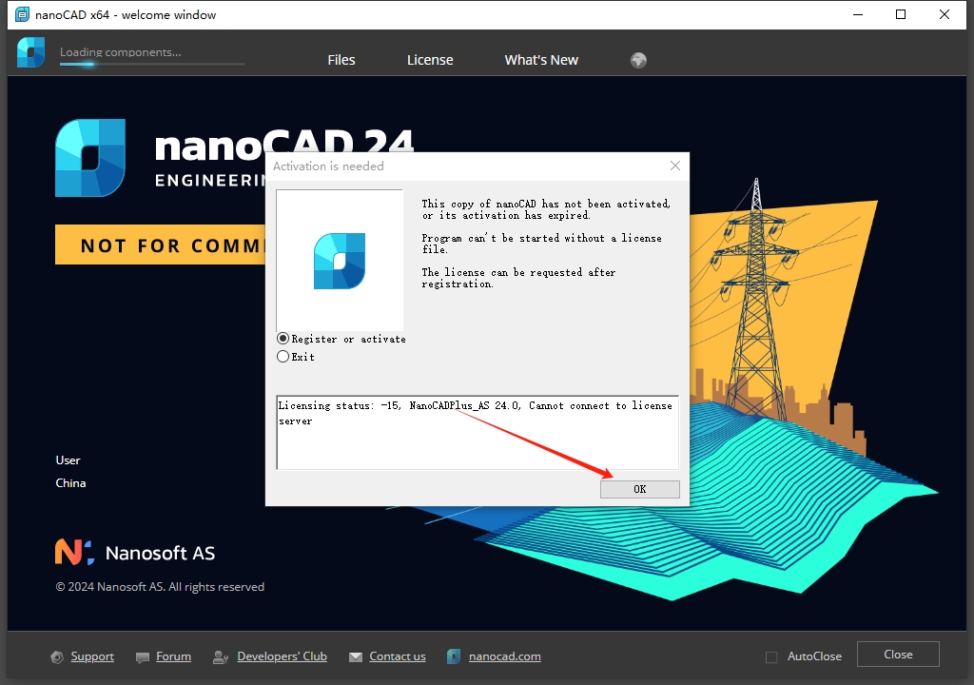Click the Close button at the bottom
The width and height of the screenshot is (974, 685).
(x=898, y=654)
